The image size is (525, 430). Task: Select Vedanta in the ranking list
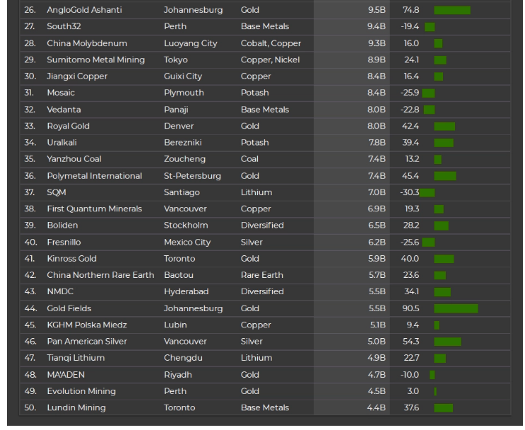pos(64,110)
